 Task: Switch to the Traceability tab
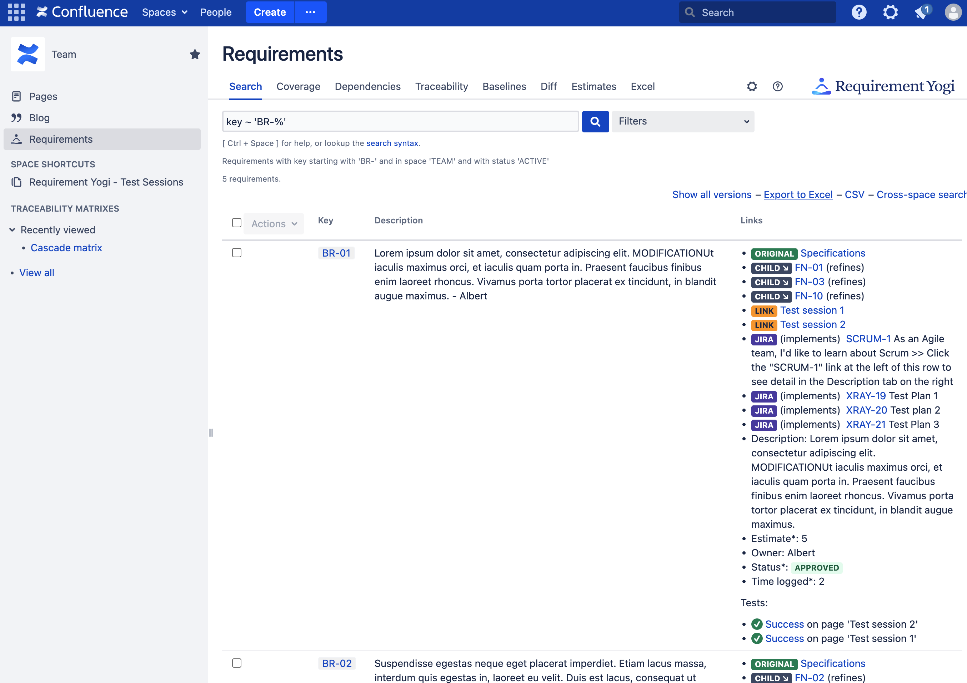(x=441, y=86)
